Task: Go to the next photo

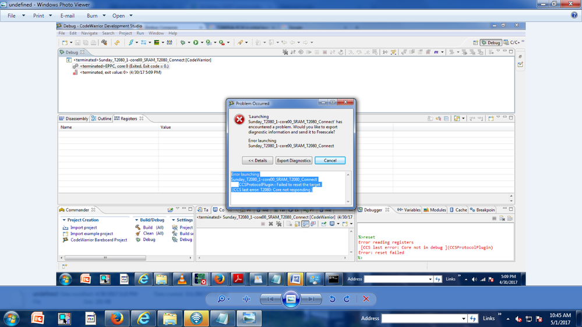Action: click(x=312, y=299)
